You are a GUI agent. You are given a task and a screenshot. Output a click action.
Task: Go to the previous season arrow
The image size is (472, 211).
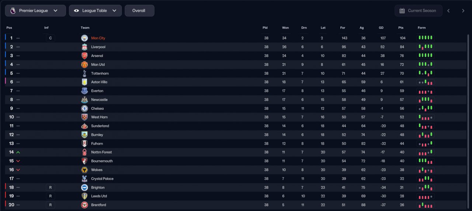tap(448, 11)
